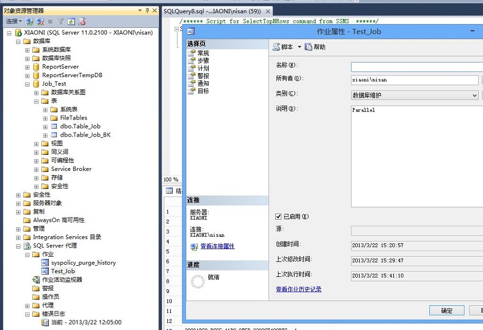Expand the 安全性 security node under server
Screen dimensions: 483x330
(x=19, y=195)
